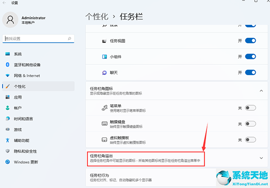The height and width of the screenshot is (188, 270).
Task: Click the search magnifier icon in the settings search box
Action: click(x=69, y=39)
